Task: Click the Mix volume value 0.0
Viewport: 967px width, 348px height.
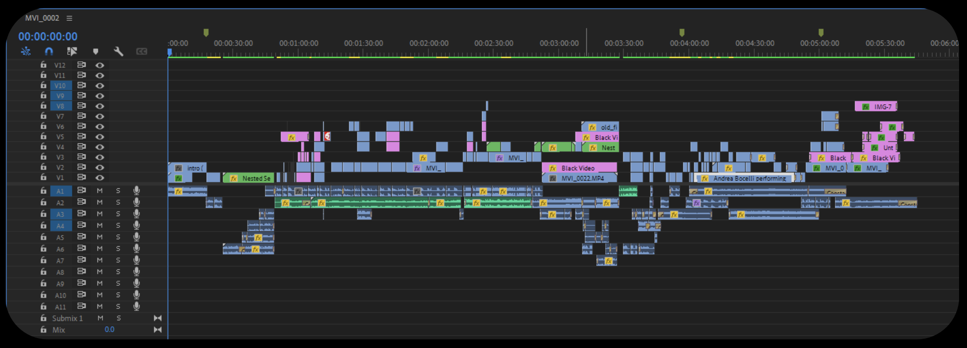Action: 109,330
